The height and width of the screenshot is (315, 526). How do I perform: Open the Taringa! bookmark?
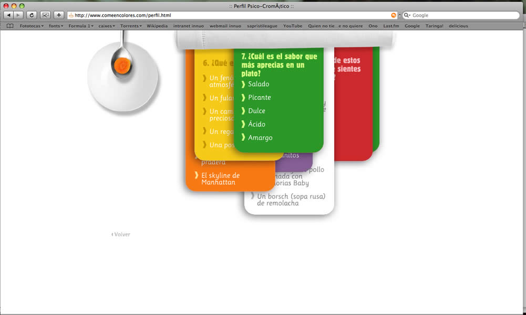435,26
